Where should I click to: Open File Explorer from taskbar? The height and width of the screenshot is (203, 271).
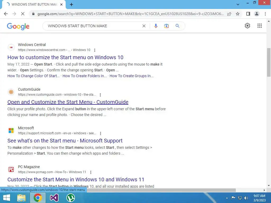pyautogui.click(x=21, y=198)
